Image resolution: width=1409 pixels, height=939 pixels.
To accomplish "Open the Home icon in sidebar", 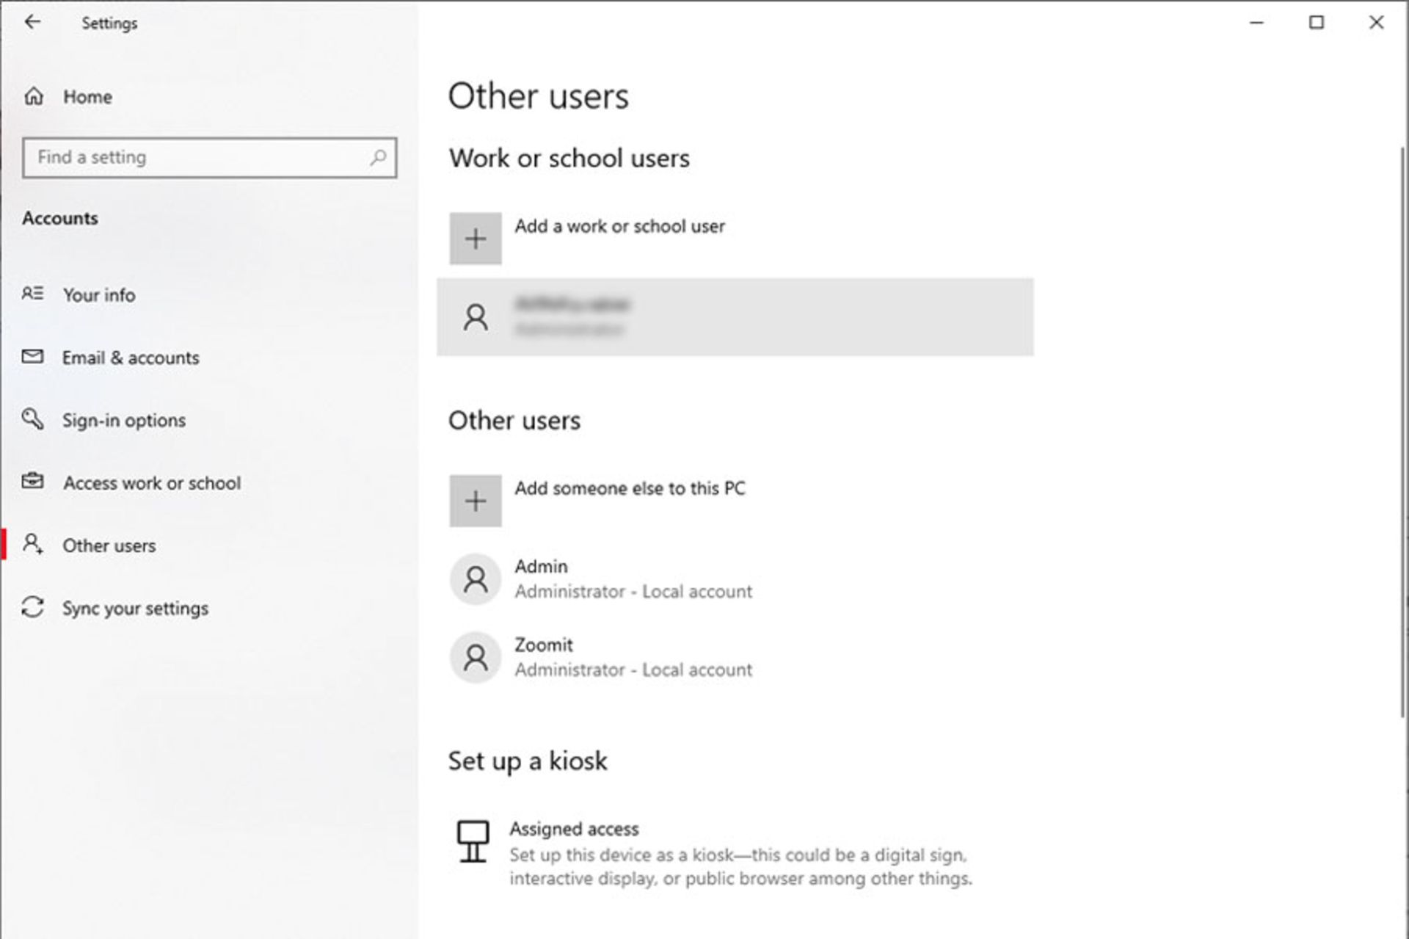I will tap(34, 96).
